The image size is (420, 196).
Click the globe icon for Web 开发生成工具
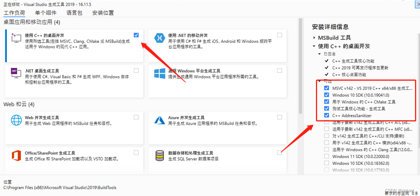point(16,120)
